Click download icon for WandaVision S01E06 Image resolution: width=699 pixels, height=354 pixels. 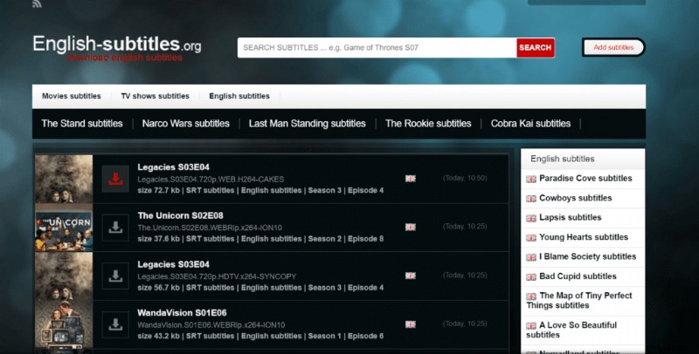pos(115,324)
